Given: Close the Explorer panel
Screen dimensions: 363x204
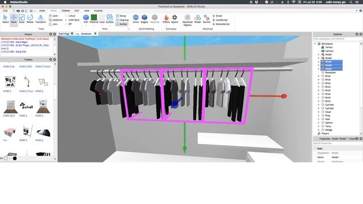Looking at the screenshot, I should 361,34.
